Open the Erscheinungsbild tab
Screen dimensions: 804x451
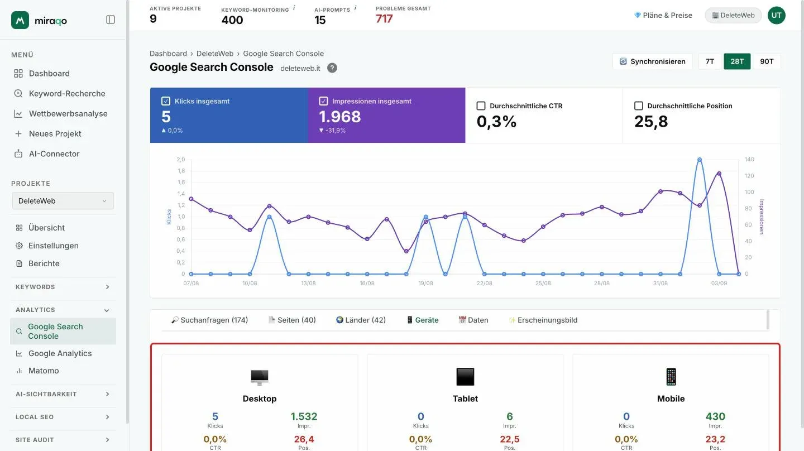543,320
